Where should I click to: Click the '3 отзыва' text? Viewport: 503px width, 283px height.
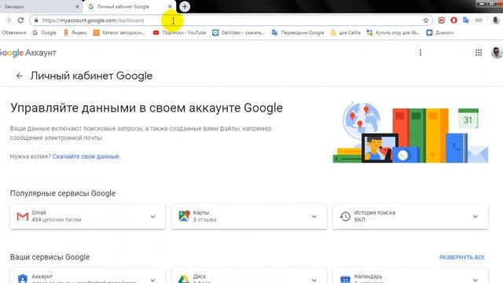pyautogui.click(x=204, y=220)
